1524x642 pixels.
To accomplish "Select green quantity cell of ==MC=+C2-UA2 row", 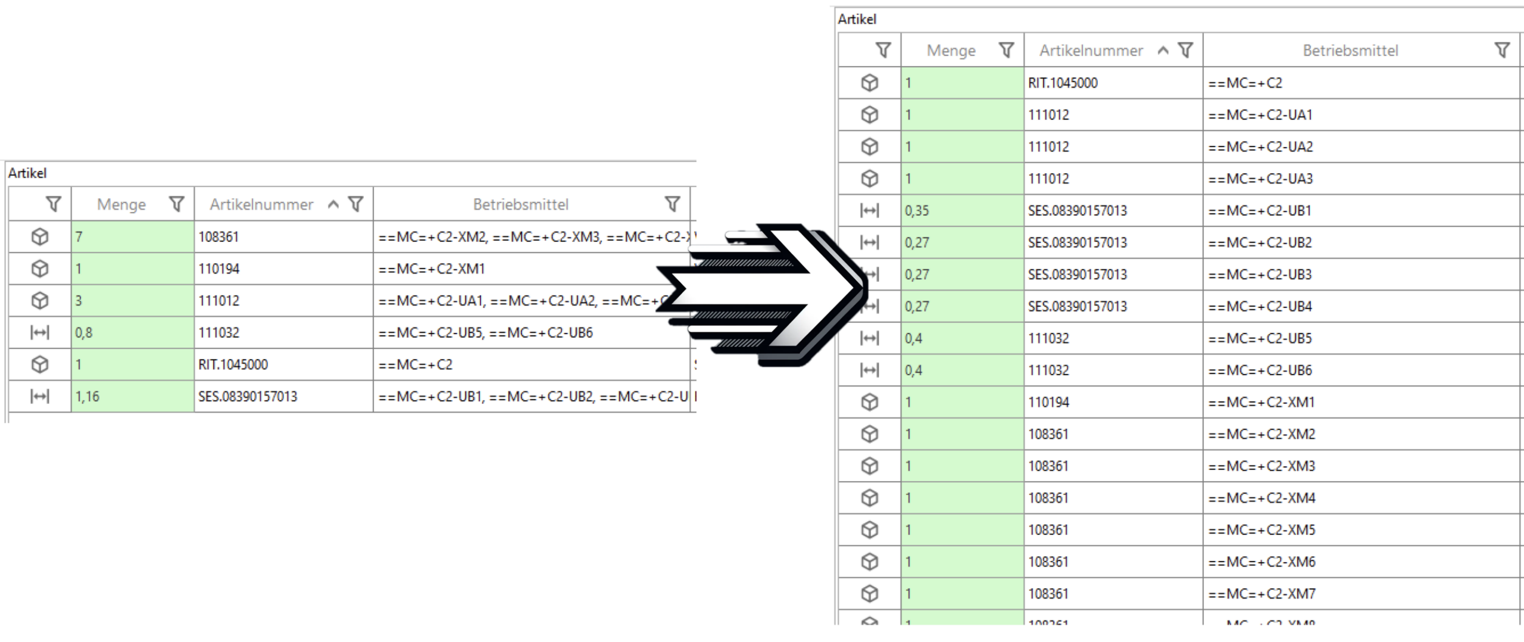I will [x=962, y=147].
